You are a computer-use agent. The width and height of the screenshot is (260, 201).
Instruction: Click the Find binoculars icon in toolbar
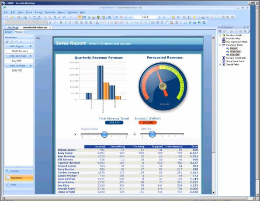109,17
